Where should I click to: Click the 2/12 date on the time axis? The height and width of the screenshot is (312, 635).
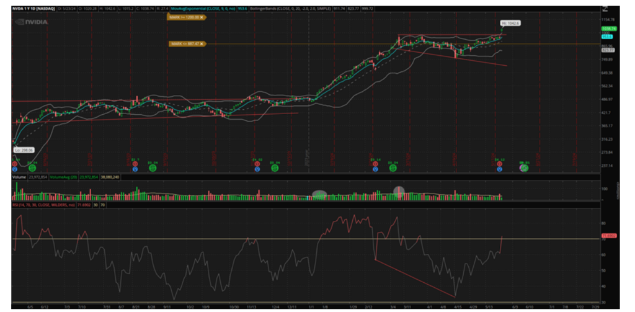(x=368, y=307)
